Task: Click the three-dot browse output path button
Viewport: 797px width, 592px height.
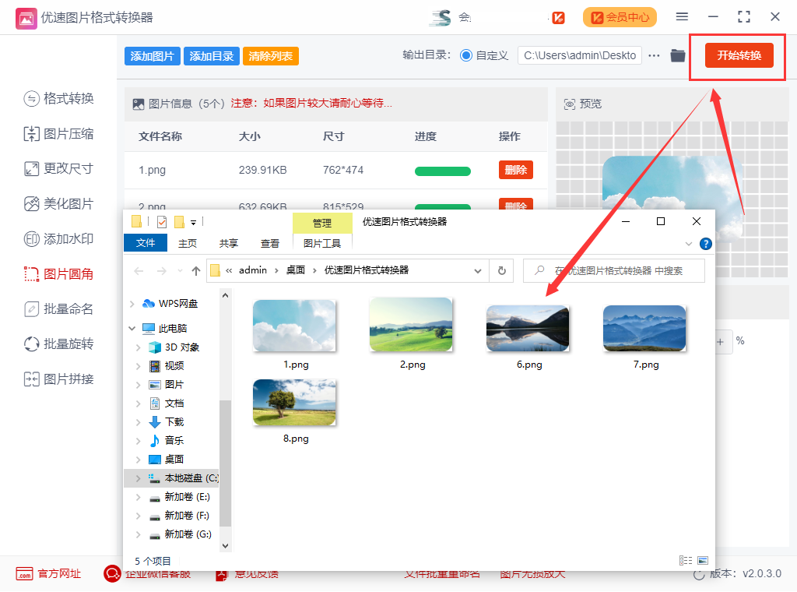Action: (x=654, y=55)
